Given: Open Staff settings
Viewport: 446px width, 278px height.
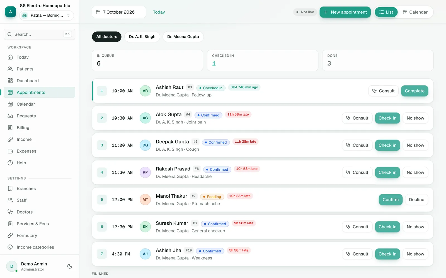Looking at the screenshot, I should point(39,200).
